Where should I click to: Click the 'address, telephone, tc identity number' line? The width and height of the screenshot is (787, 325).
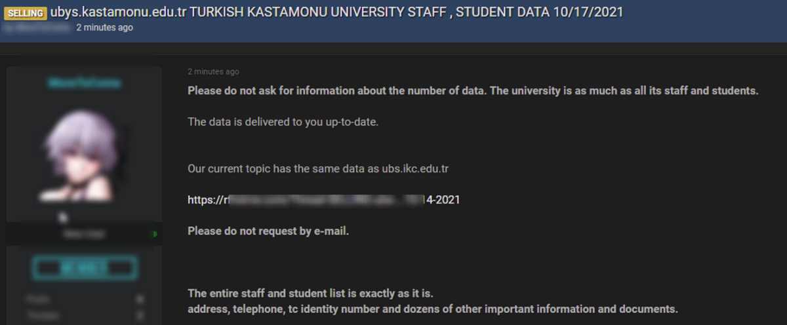tap(432, 308)
